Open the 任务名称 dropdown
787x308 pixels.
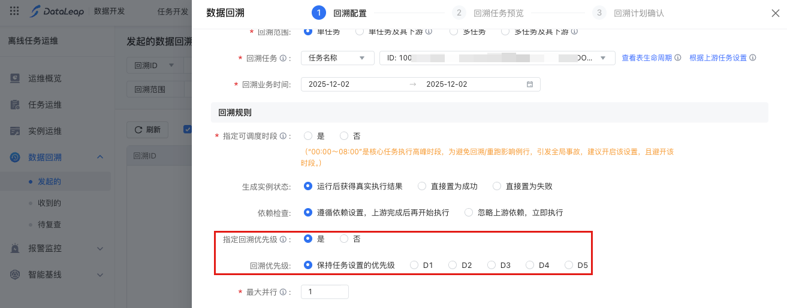click(337, 58)
